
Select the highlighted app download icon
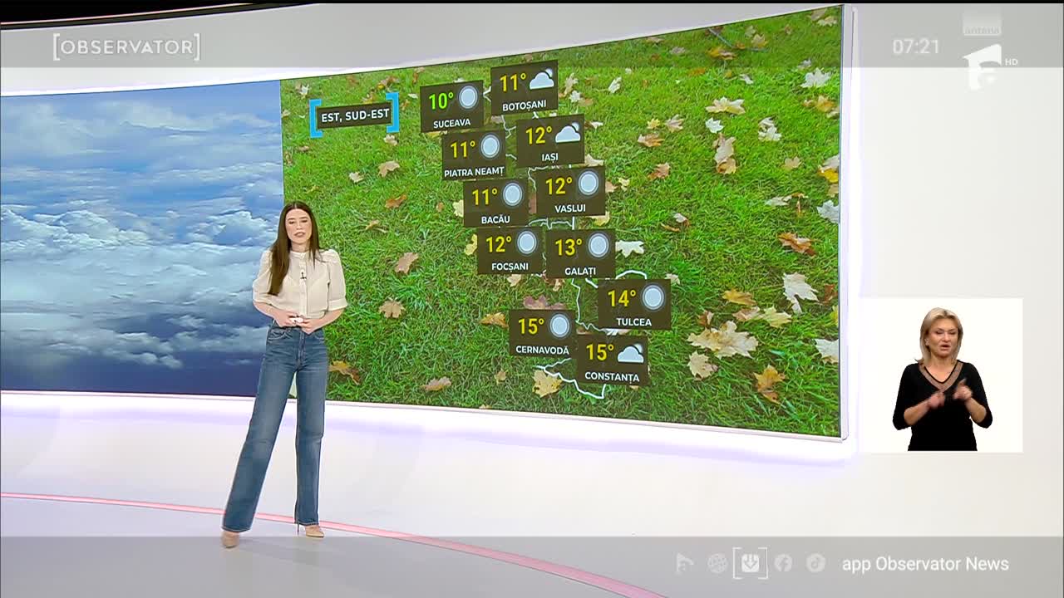coord(750,564)
